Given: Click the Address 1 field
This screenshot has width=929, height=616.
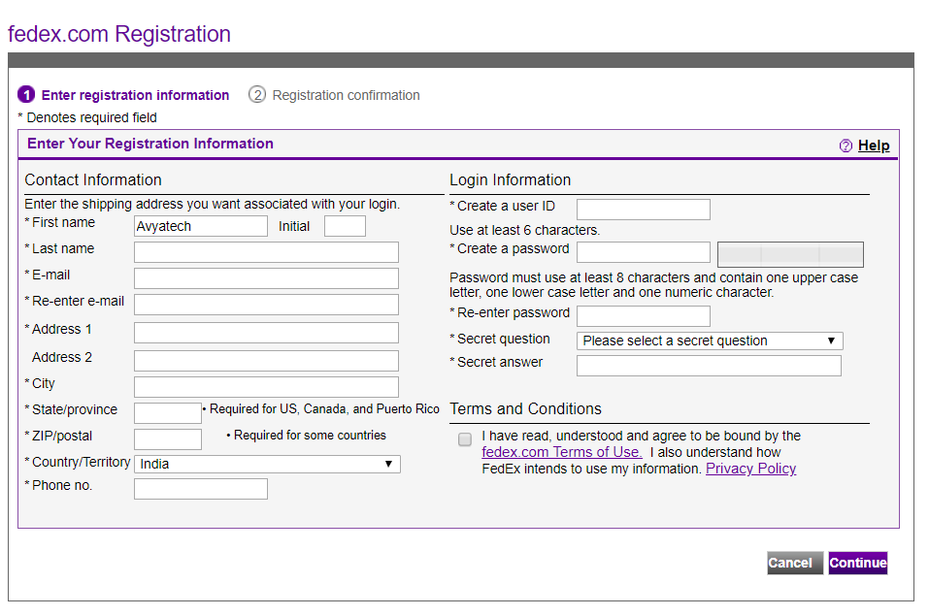Looking at the screenshot, I should click(x=266, y=333).
